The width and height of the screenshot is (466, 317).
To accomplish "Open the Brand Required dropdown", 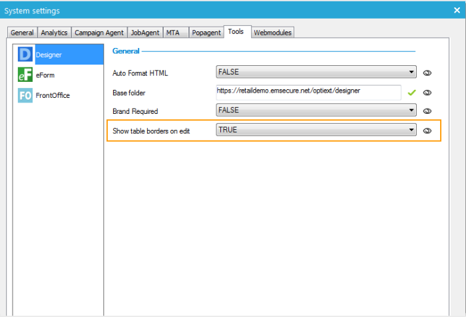I will pos(412,111).
